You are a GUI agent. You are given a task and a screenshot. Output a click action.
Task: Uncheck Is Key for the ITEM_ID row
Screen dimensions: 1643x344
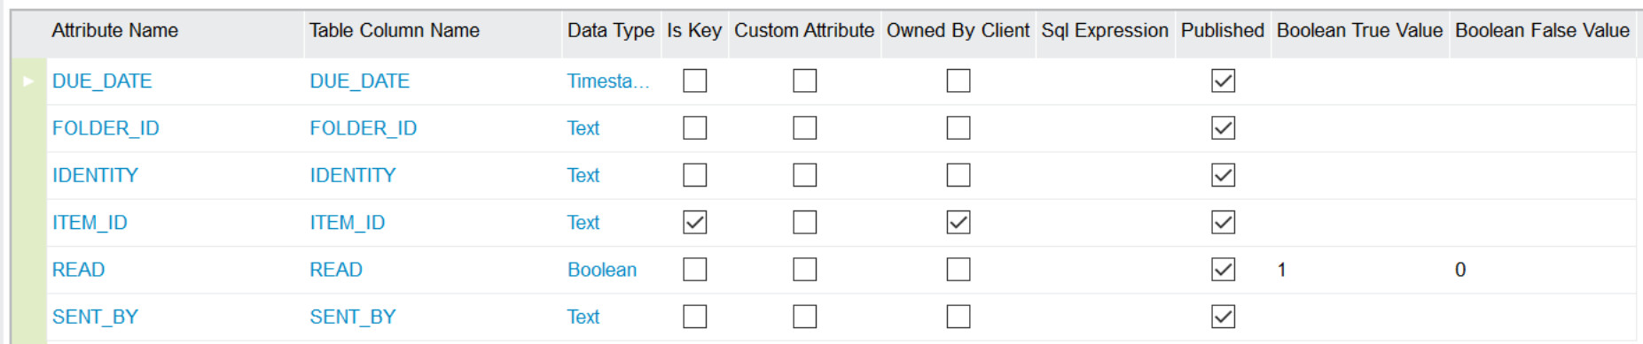coord(695,223)
